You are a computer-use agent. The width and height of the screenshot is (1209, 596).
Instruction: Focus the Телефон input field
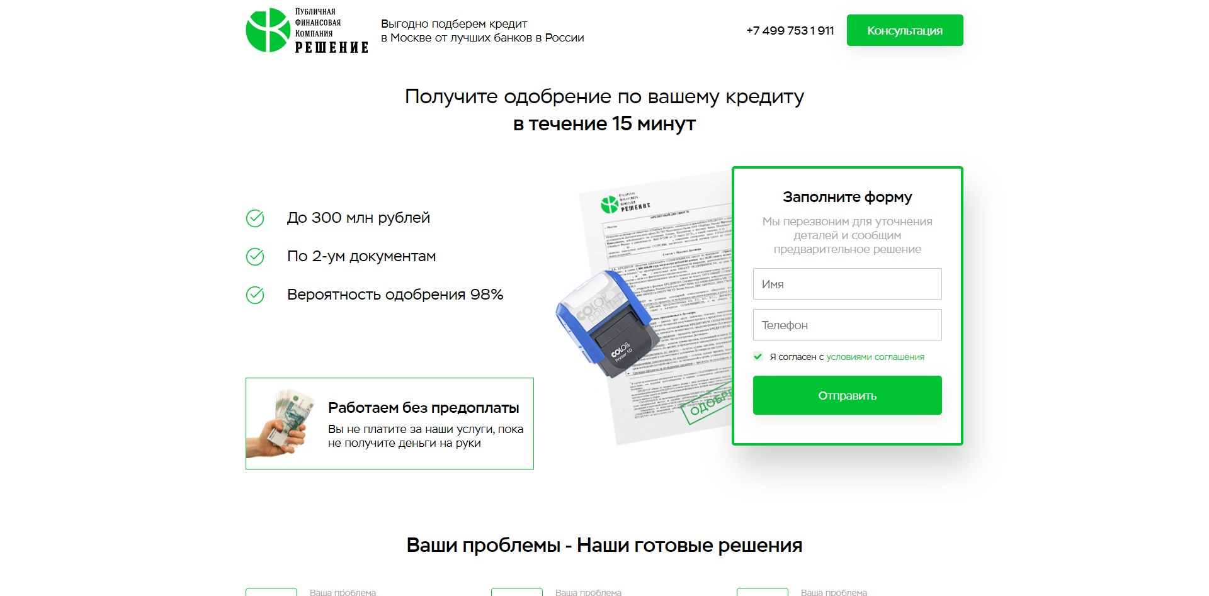848,325
